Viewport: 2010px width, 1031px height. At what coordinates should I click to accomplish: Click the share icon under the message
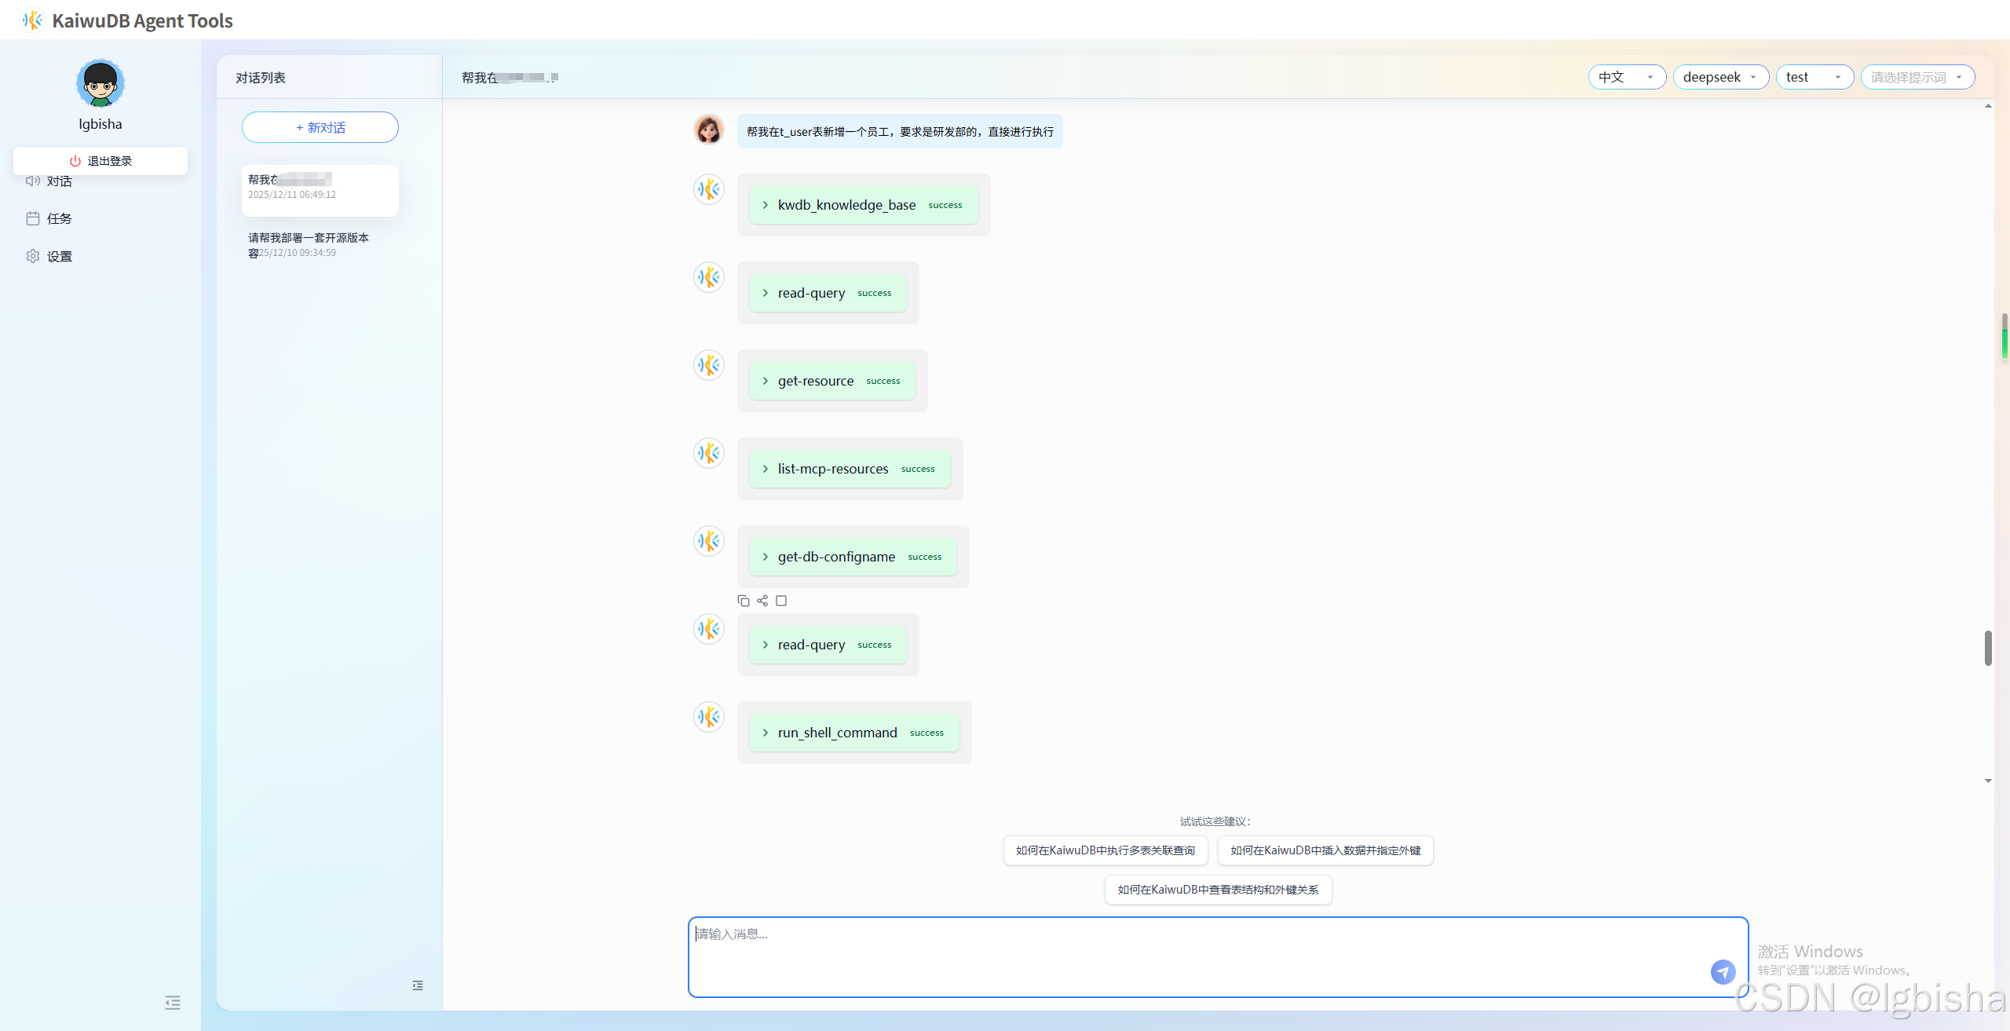click(762, 601)
